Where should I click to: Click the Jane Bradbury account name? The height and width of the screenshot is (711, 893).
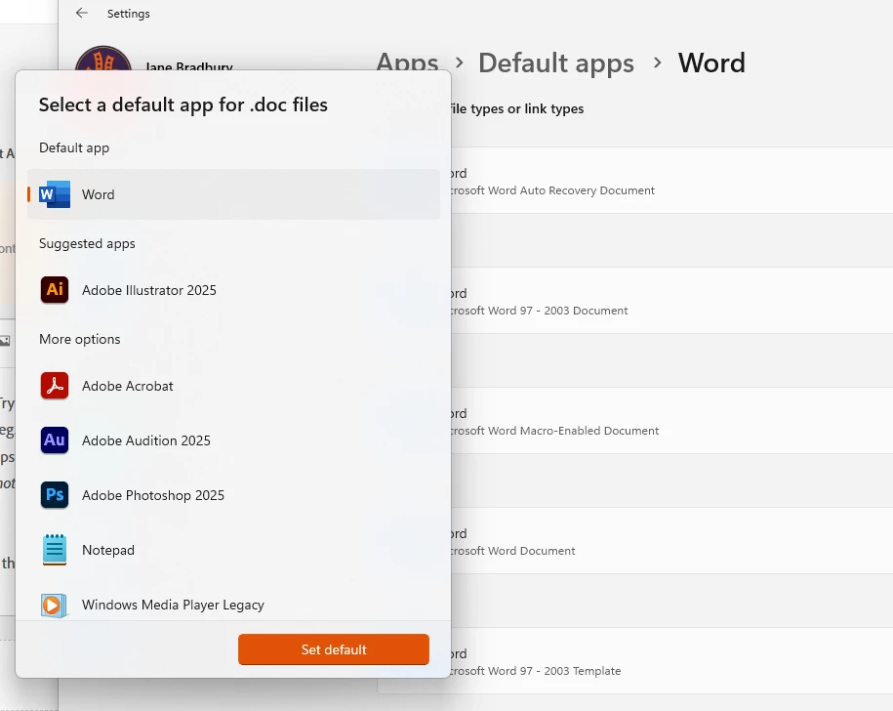pos(188,66)
